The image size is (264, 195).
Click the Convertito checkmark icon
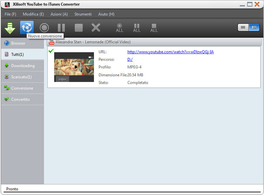(x=7, y=99)
